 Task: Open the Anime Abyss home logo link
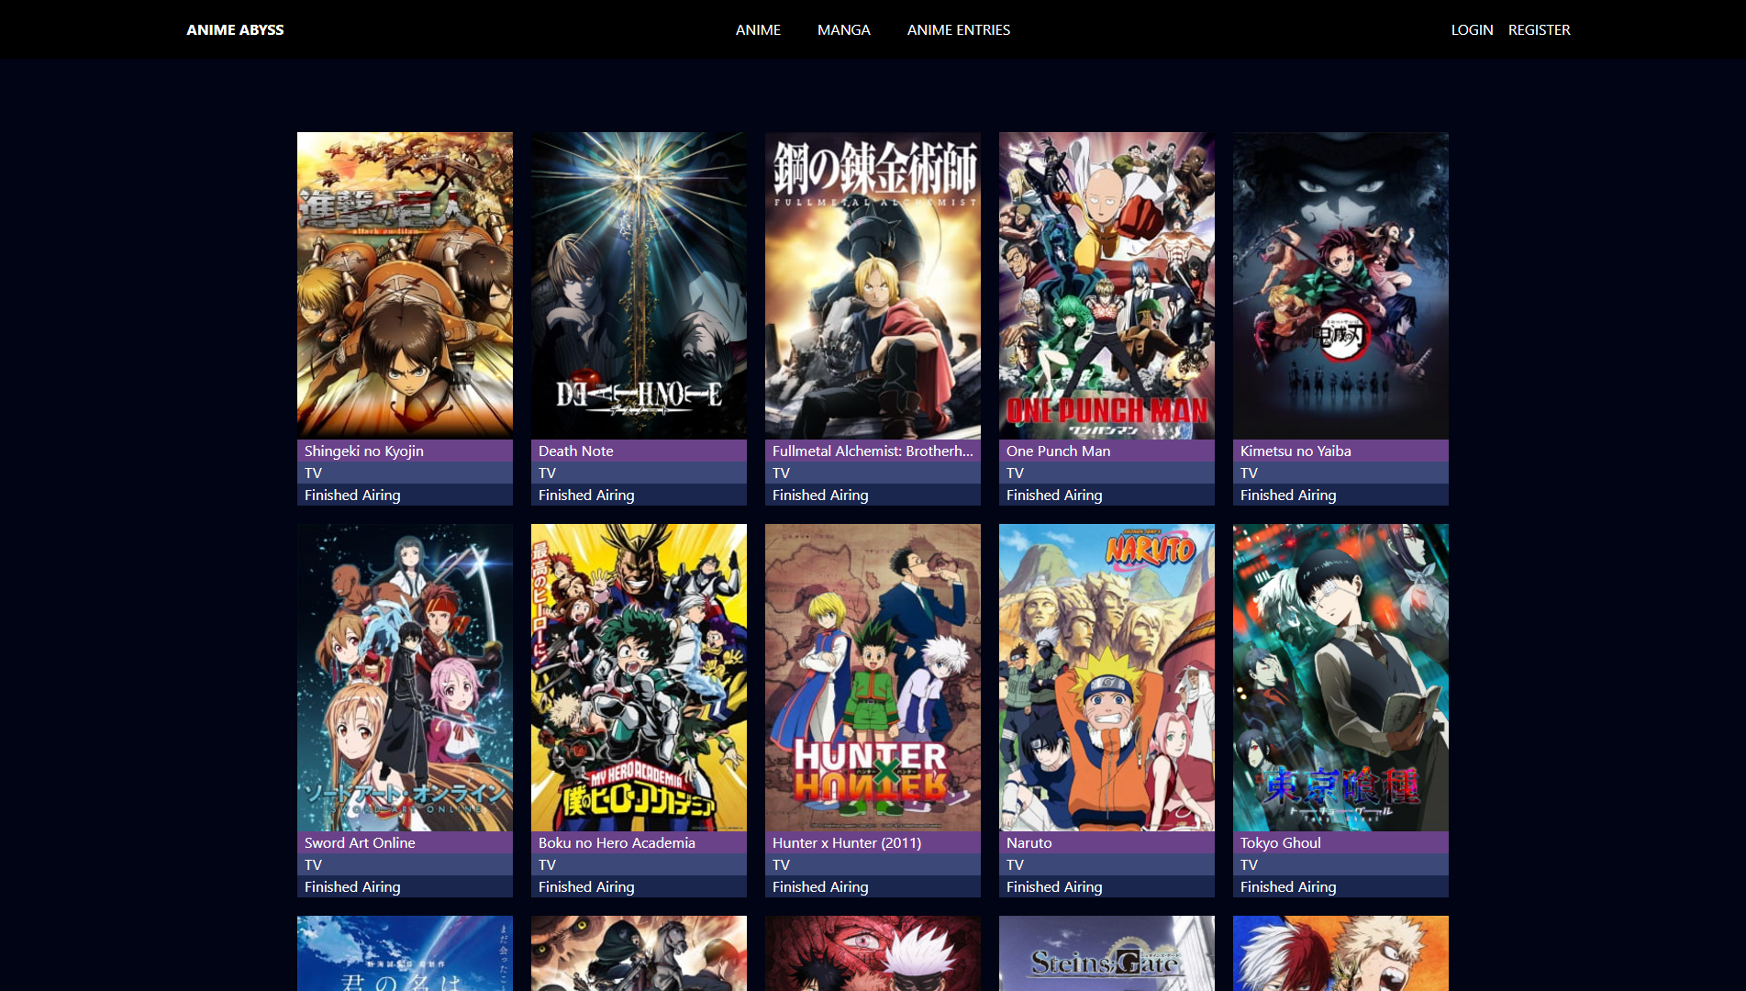pyautogui.click(x=235, y=29)
